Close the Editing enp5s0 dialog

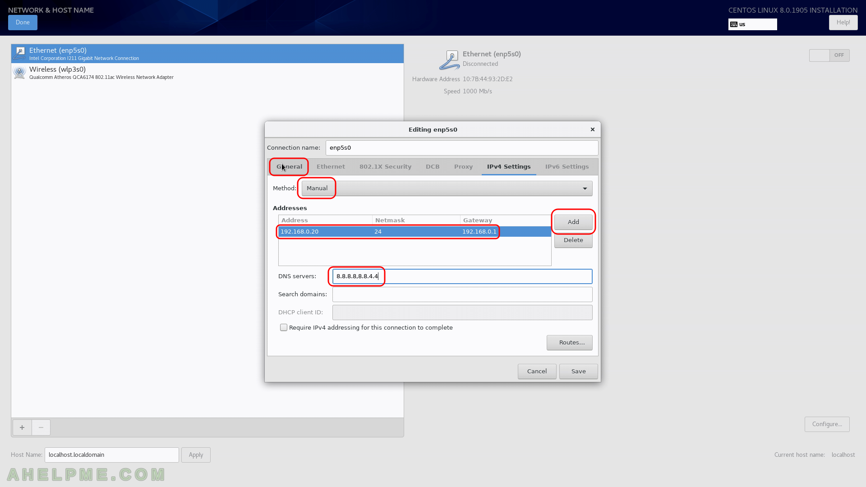[593, 129]
